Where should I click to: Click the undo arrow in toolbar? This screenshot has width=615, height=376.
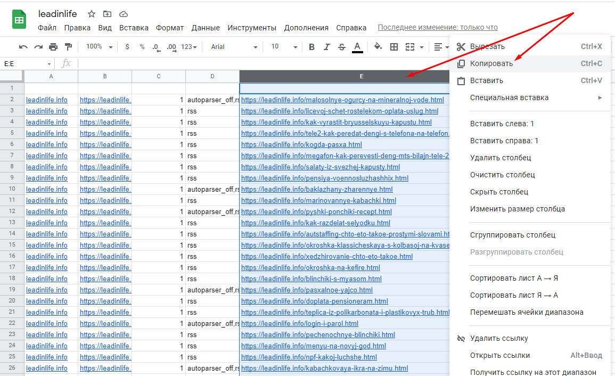[23, 47]
